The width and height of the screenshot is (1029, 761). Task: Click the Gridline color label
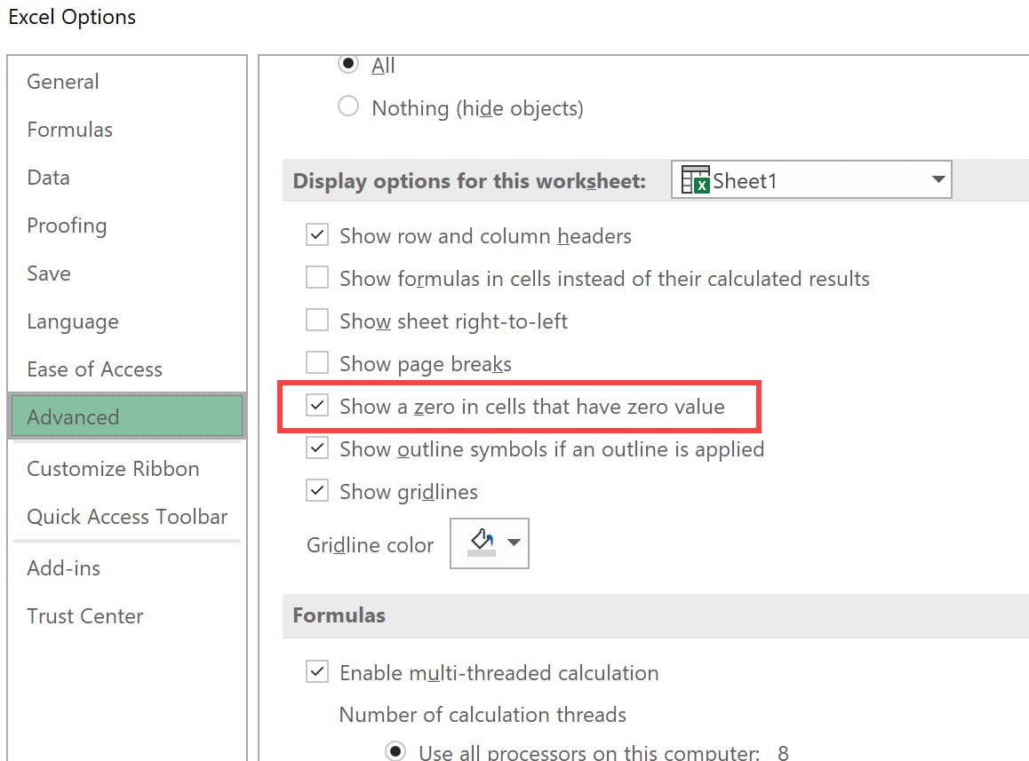pyautogui.click(x=371, y=545)
